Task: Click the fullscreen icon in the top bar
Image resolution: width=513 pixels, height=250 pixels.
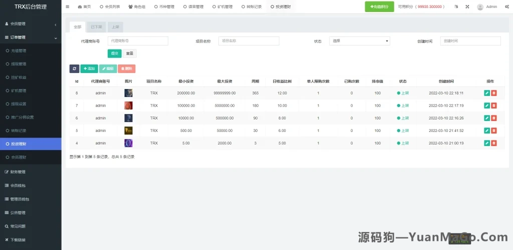Action: point(467,6)
